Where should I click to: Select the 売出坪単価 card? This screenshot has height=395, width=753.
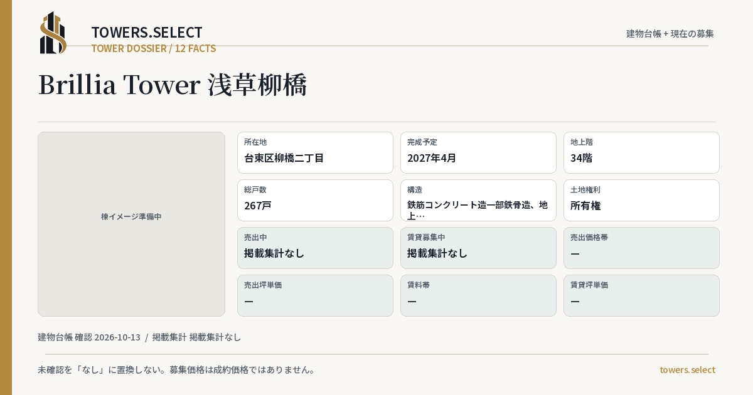coord(315,295)
